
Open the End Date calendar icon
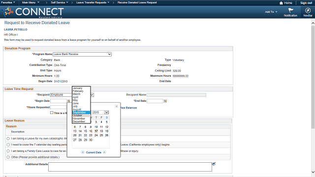[x=165, y=101]
